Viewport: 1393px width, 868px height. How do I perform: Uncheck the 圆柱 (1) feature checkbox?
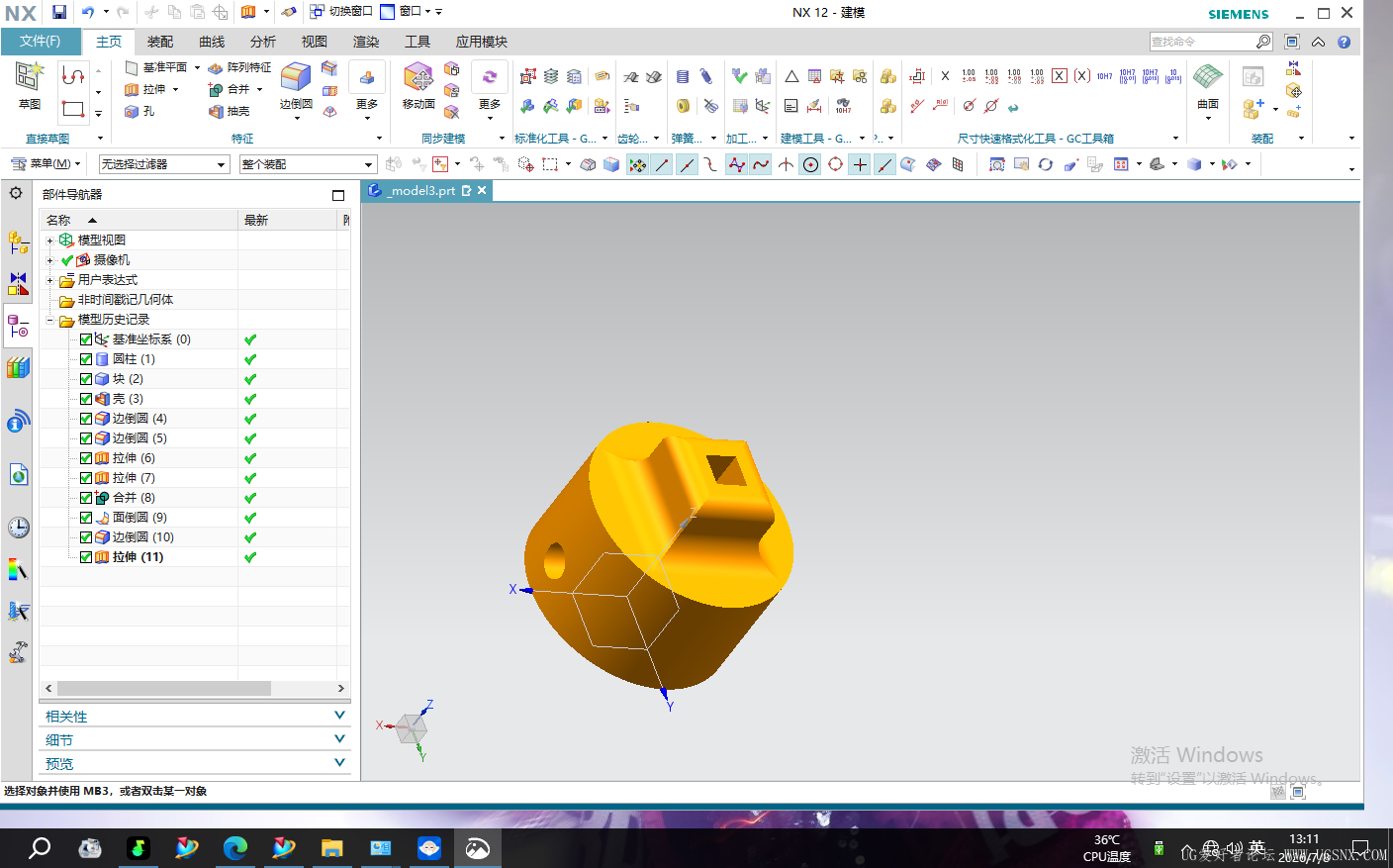(86, 359)
